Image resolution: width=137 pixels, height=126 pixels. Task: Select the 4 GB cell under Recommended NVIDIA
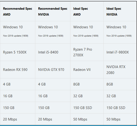(x=53, y=84)
